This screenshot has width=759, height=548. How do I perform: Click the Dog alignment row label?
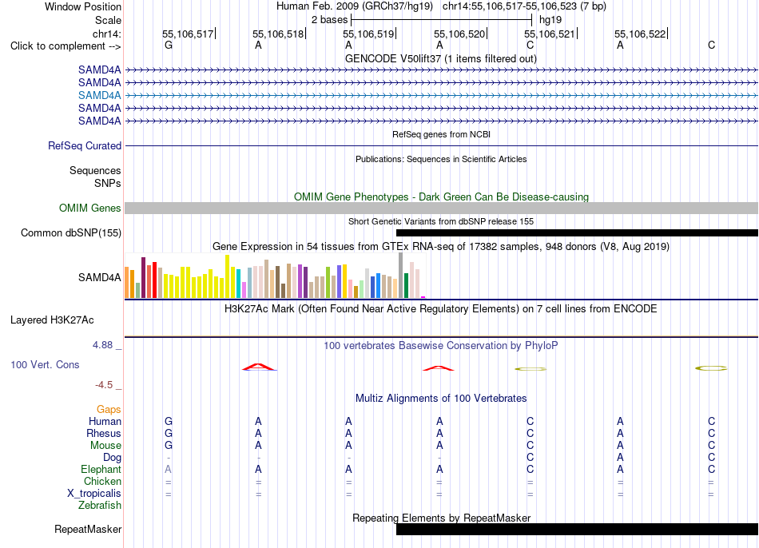pos(112,458)
